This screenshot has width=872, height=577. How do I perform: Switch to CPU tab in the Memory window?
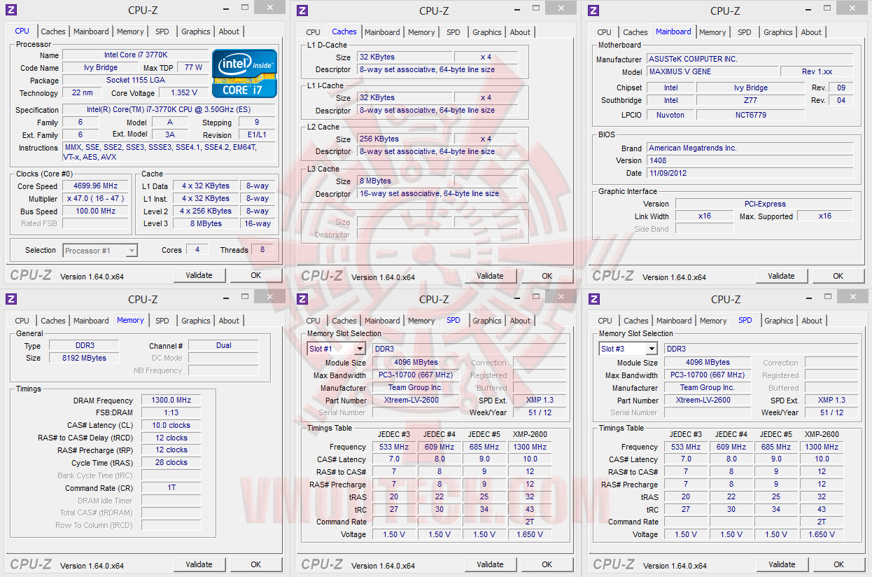(x=22, y=321)
